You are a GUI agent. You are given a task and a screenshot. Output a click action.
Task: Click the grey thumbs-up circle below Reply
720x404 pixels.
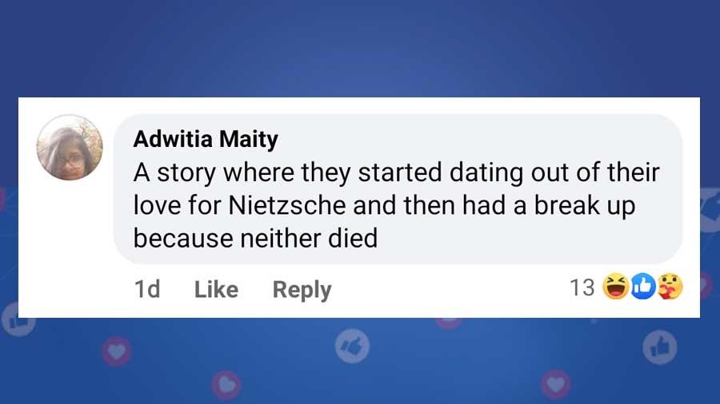(x=352, y=347)
